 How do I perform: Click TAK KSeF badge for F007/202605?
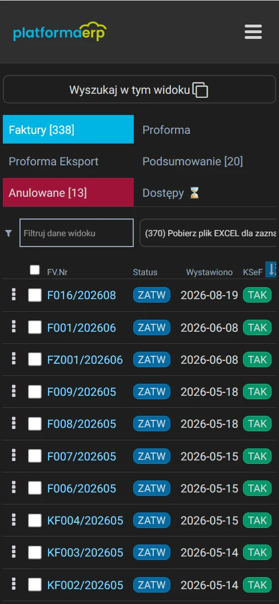coord(257,456)
